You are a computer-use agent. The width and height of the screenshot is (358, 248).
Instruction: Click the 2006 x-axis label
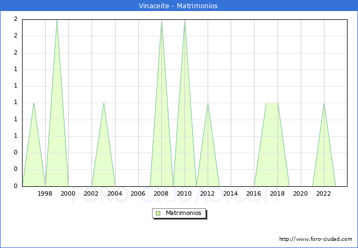138,193
